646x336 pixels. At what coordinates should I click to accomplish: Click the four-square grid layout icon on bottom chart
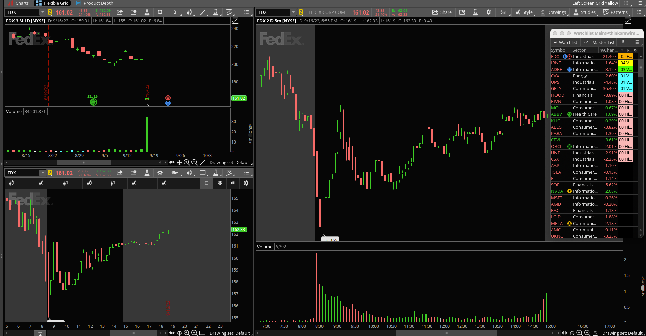220,183
